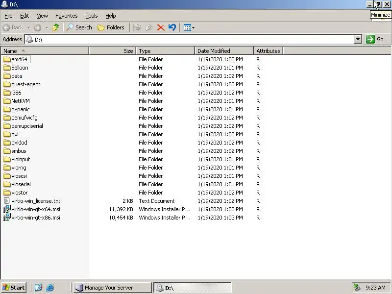Screen dimensions: 392x294
Task: Select the qxldod folder icon
Action: [x=7, y=143]
